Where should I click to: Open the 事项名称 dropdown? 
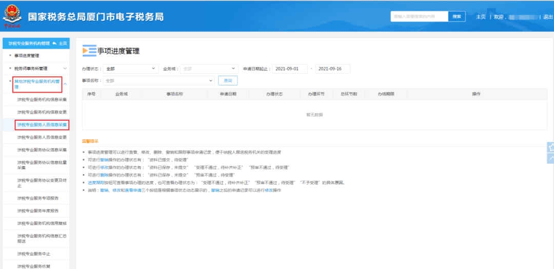click(159, 81)
